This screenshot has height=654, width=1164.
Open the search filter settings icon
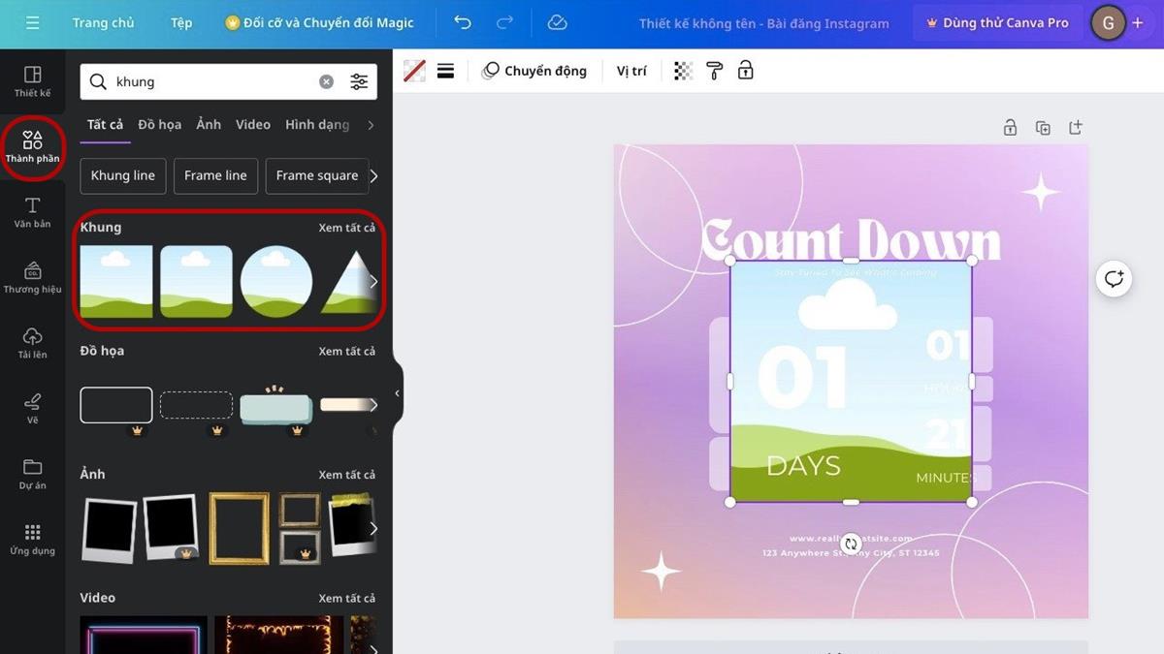(x=359, y=82)
